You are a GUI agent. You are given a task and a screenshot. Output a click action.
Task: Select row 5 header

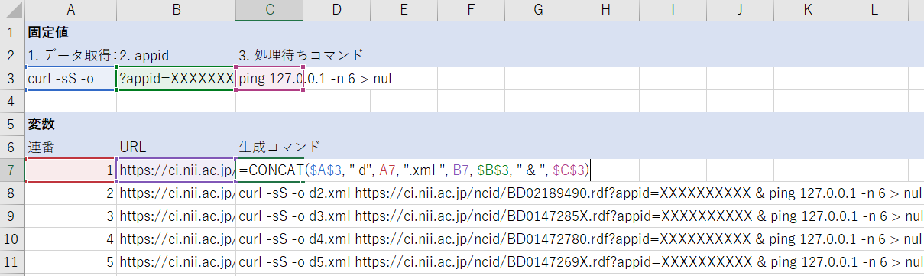point(12,125)
